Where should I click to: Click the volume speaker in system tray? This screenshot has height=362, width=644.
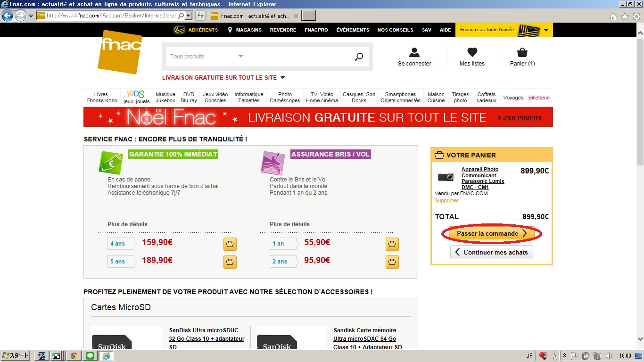(609, 356)
